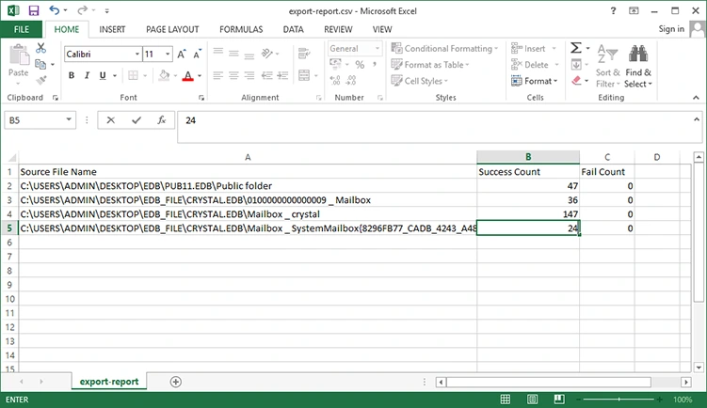Increase font size with larger A icon
The width and height of the screenshot is (707, 408).
click(x=182, y=54)
